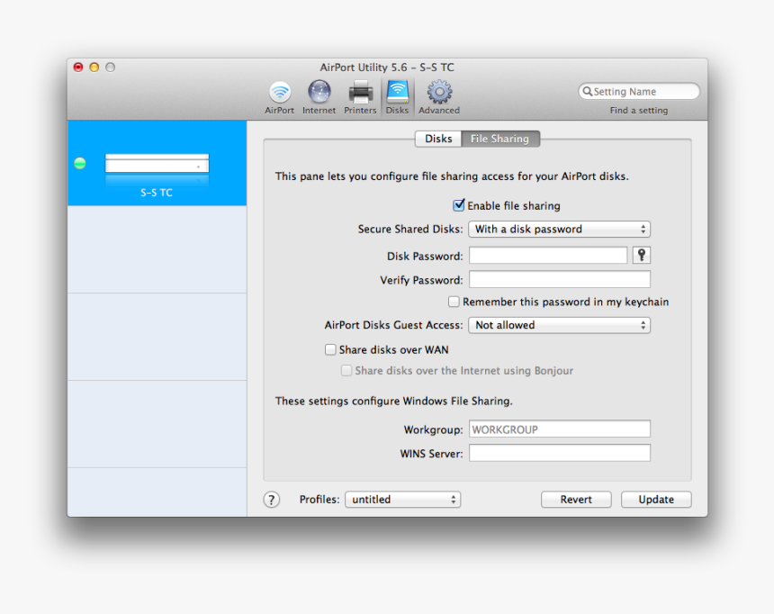Click the Setting Name search field

pos(639,92)
